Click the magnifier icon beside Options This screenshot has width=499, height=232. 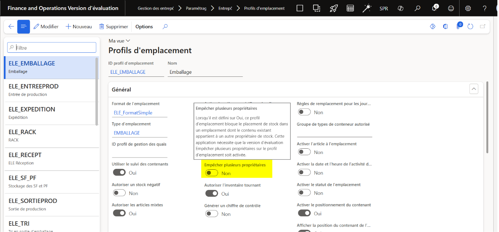[x=165, y=27]
